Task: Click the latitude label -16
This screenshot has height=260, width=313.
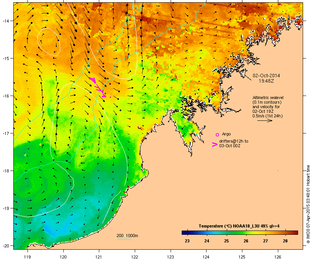Action: pos(5,96)
